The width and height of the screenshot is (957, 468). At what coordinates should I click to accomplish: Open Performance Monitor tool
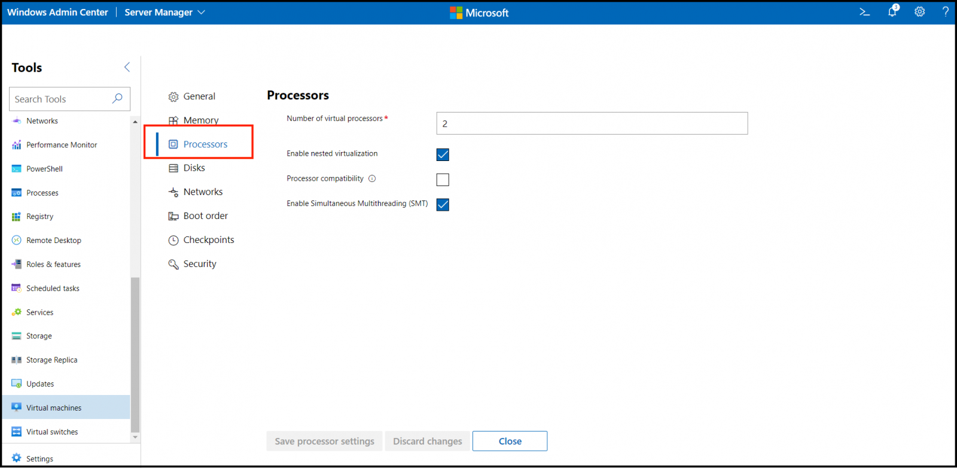click(61, 145)
